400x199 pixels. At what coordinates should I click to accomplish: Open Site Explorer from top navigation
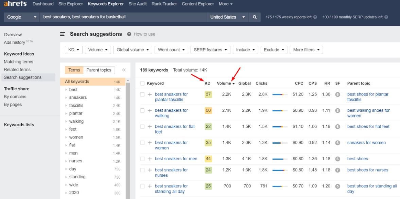(x=71, y=4)
